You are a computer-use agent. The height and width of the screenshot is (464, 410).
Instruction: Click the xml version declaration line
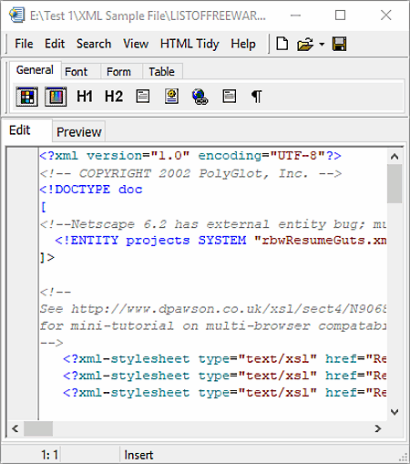pyautogui.click(x=190, y=156)
